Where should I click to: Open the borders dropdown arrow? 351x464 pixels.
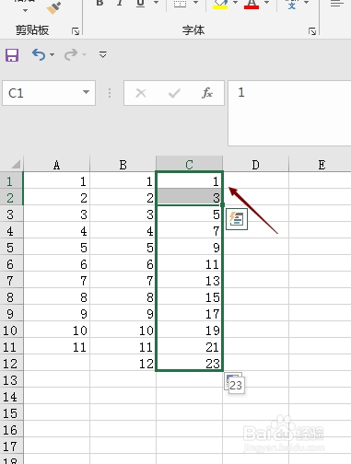click(x=195, y=3)
